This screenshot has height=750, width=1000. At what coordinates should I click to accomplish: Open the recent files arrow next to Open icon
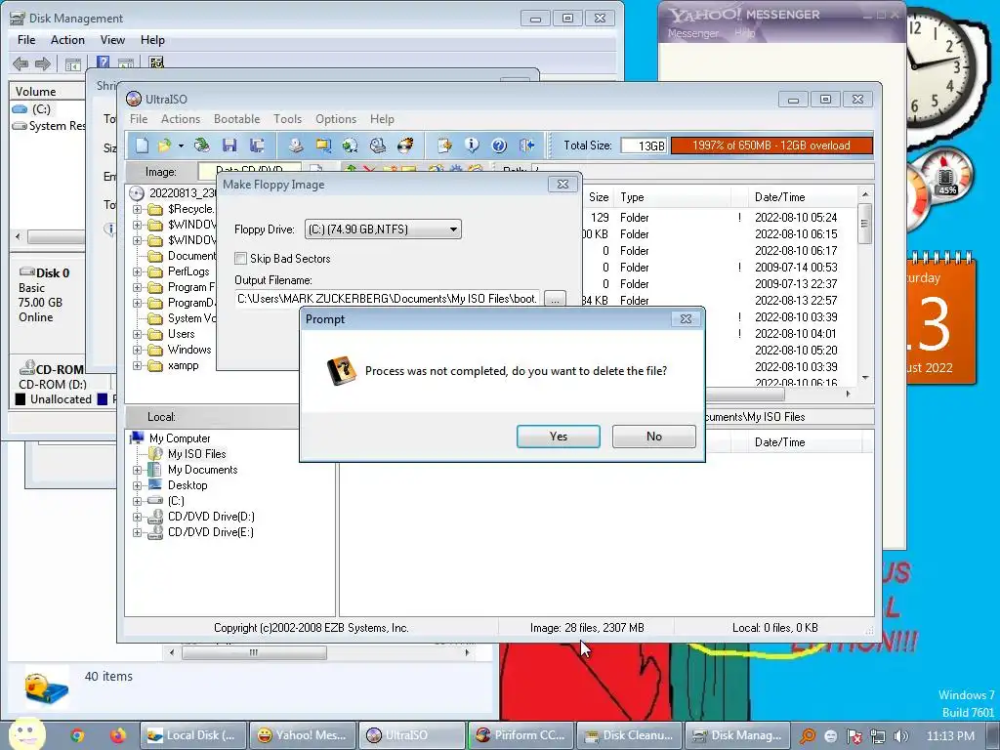[181, 146]
